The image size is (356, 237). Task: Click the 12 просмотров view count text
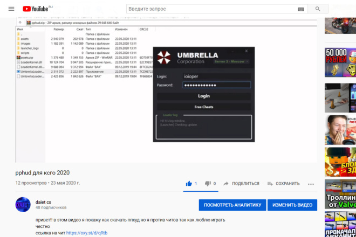[x=31, y=183]
